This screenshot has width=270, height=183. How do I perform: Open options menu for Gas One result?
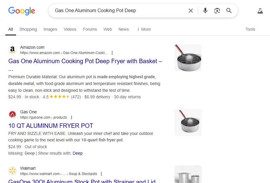[72, 117]
